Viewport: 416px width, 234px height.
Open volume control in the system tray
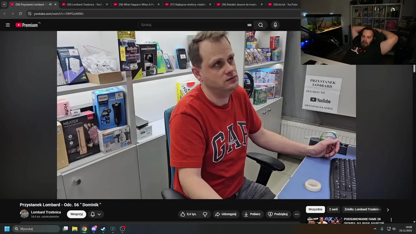[394, 229]
